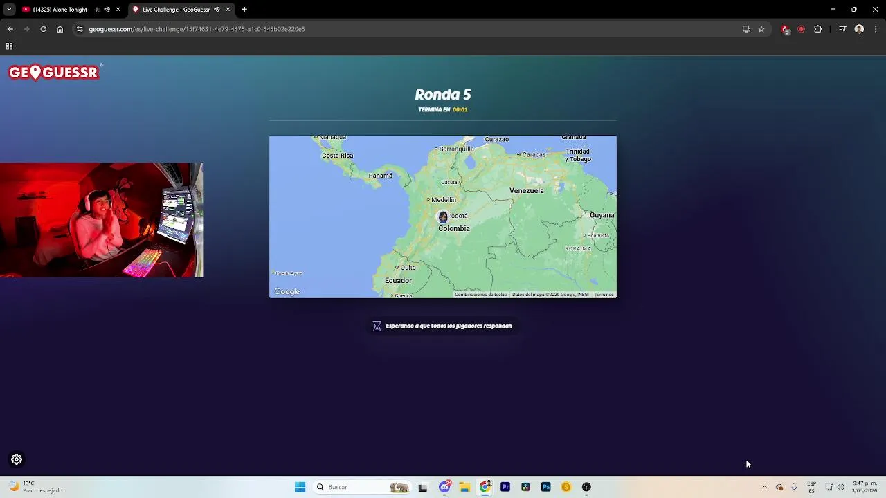Click the Quito label on the map
Screen dimensions: 886x498
(x=408, y=268)
